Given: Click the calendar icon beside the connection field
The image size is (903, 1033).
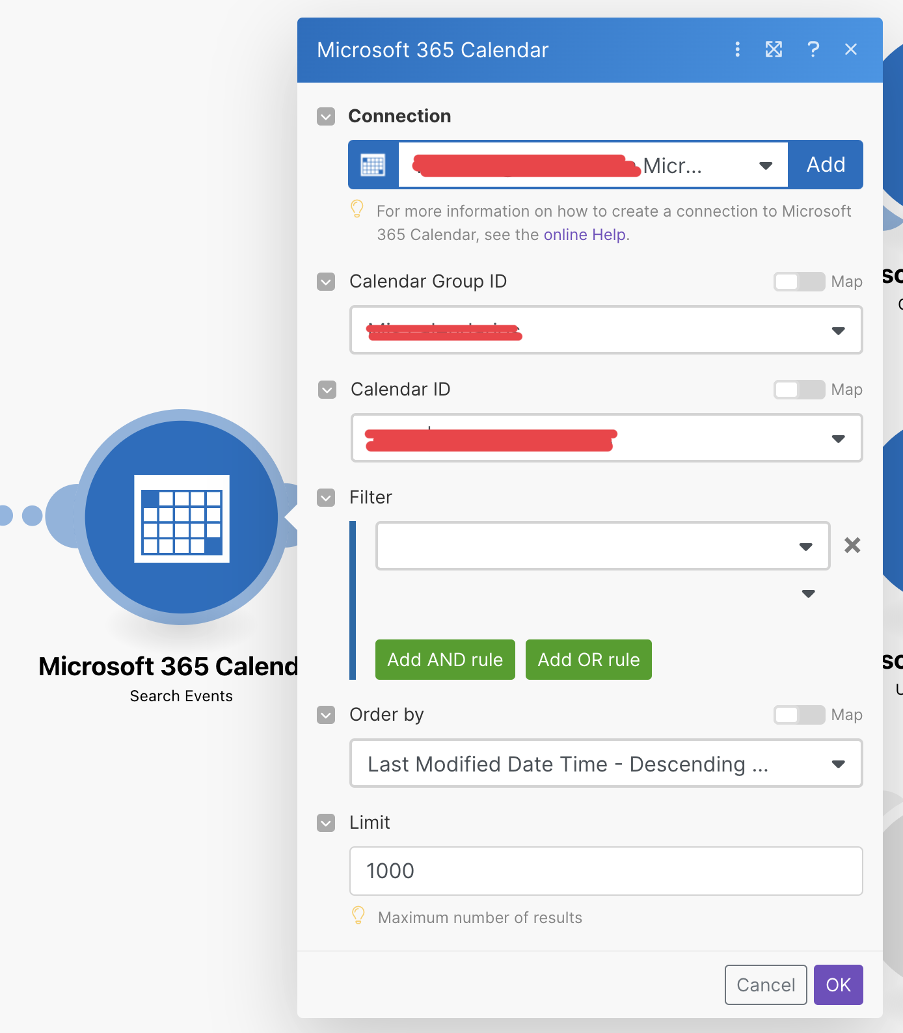Looking at the screenshot, I should 373,165.
